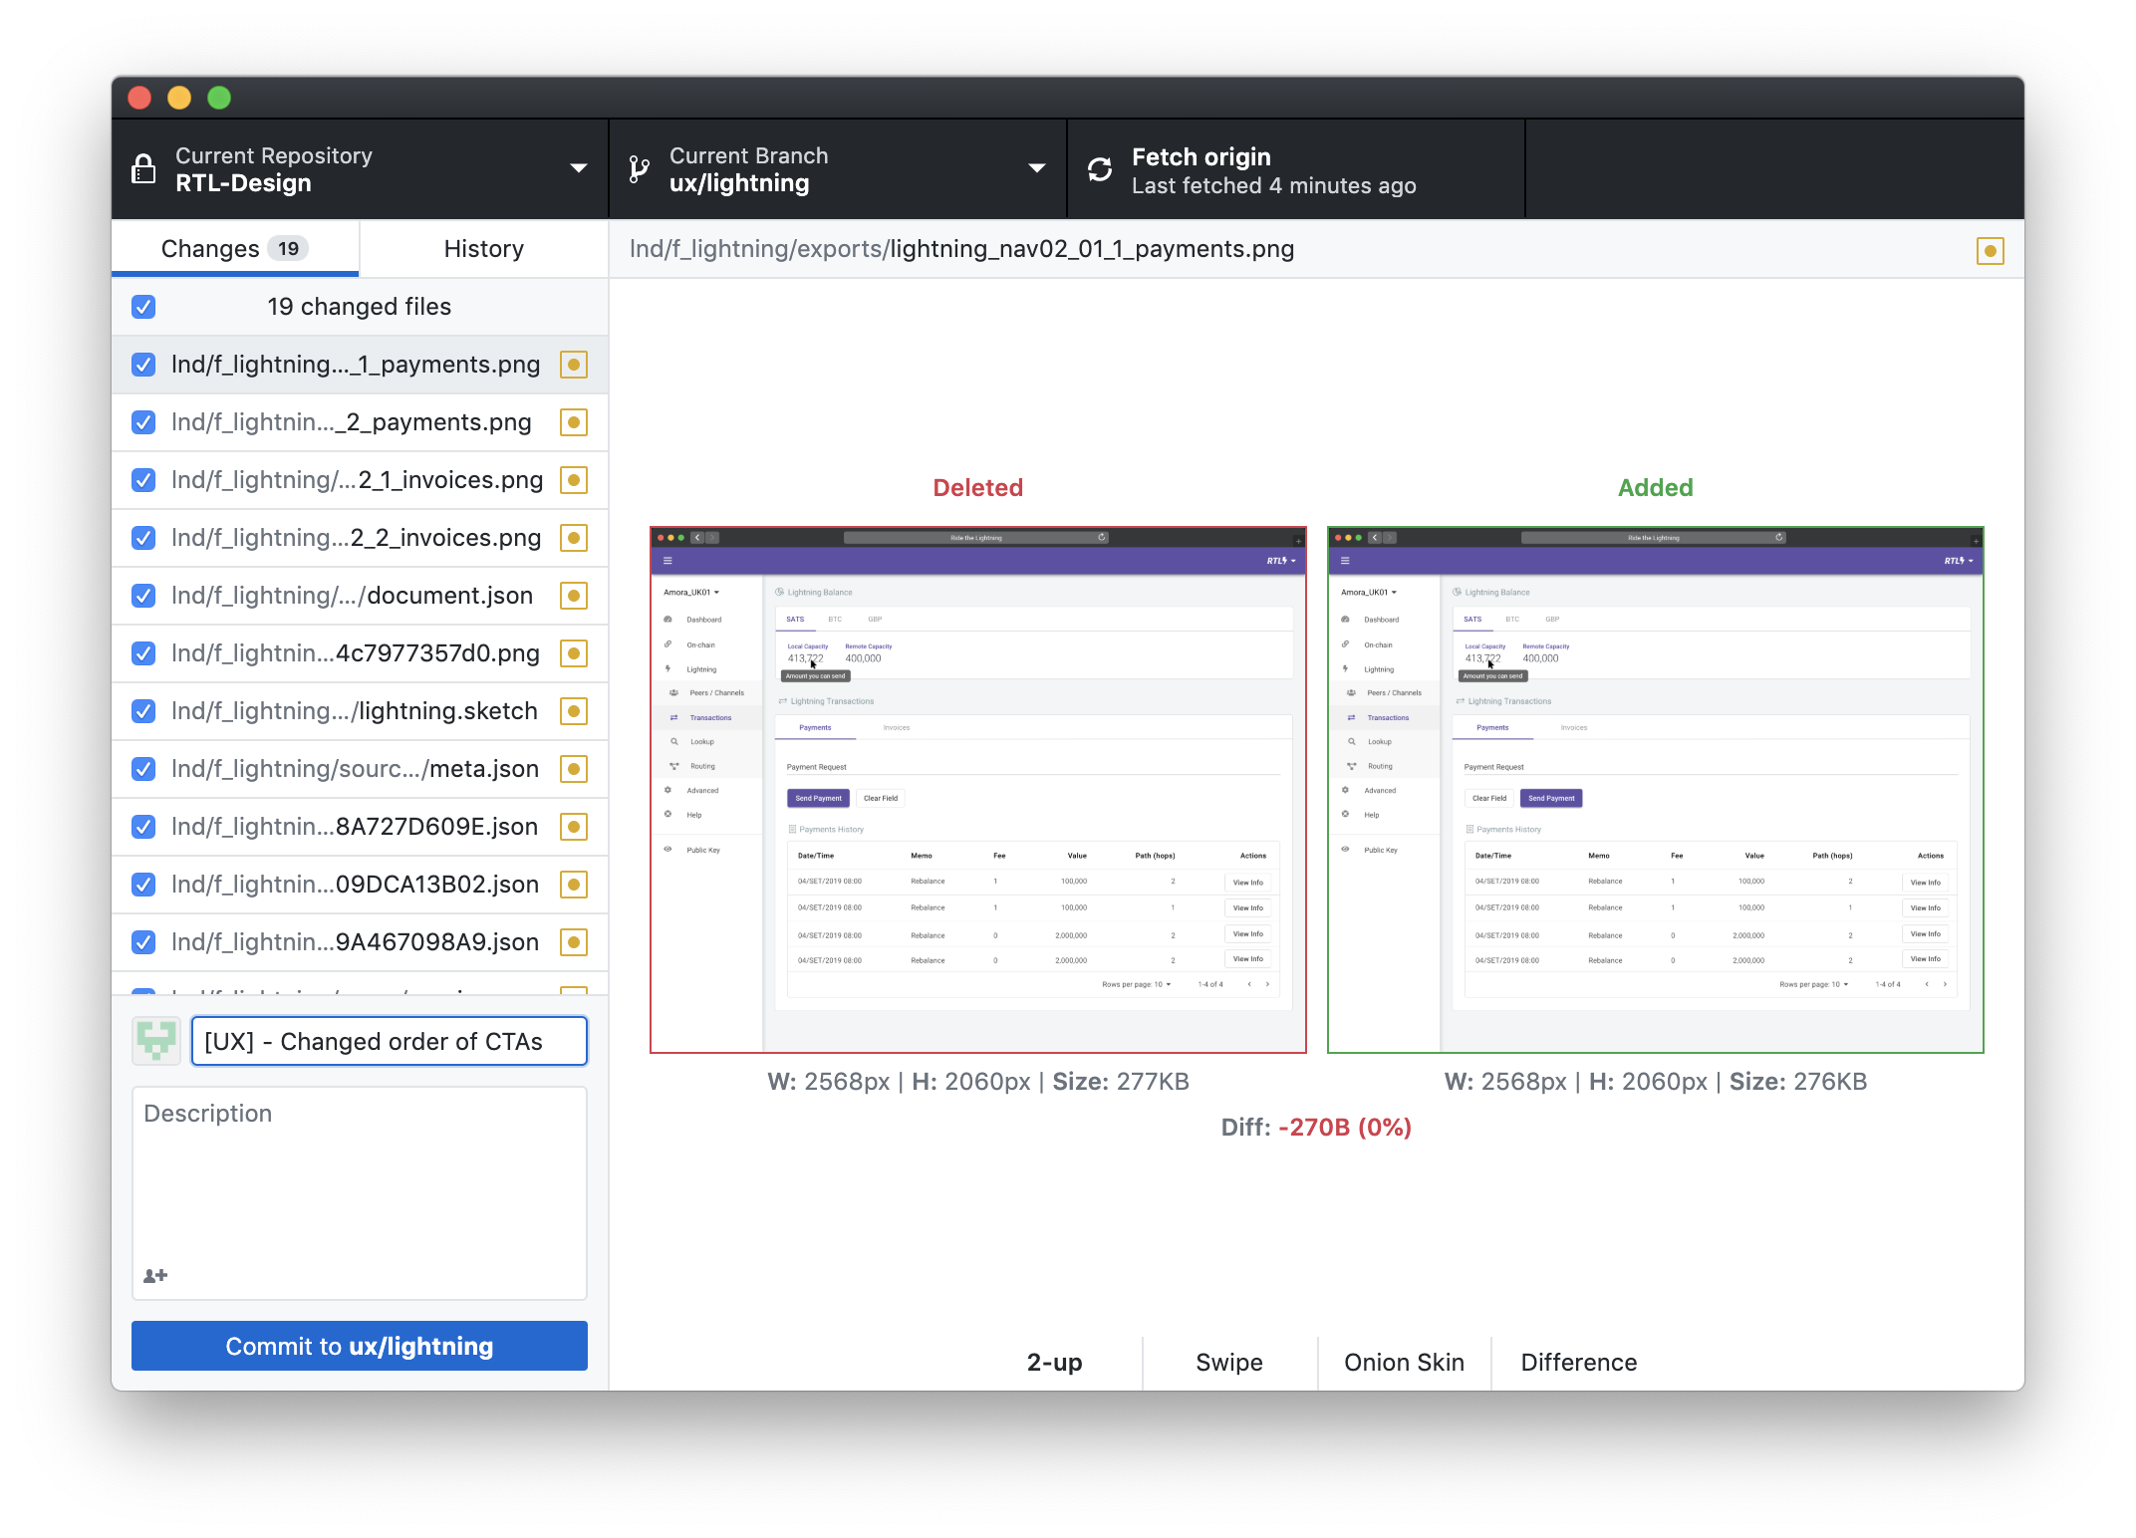Select the 2_1_invoices.png file row
2136x1538 pixels.
[360, 480]
